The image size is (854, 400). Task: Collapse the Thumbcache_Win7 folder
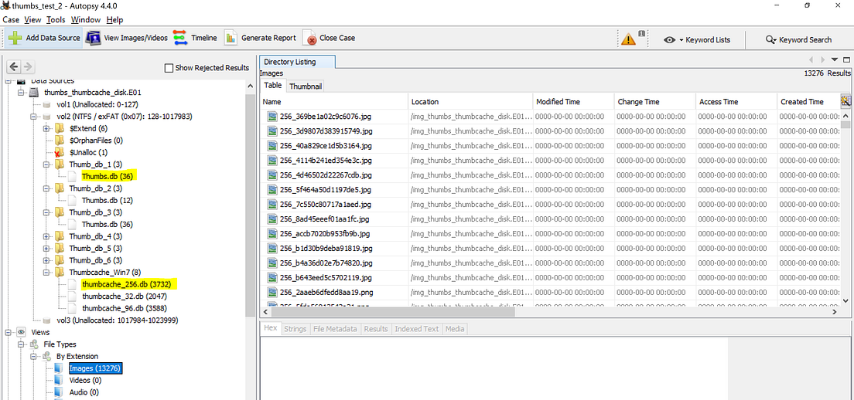point(47,273)
